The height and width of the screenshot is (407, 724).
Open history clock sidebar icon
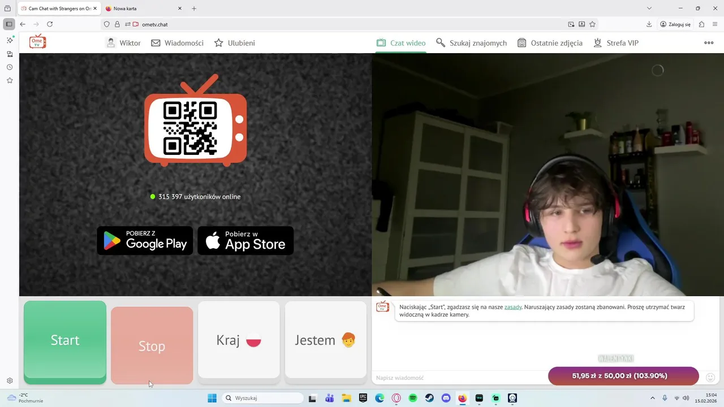(x=10, y=67)
